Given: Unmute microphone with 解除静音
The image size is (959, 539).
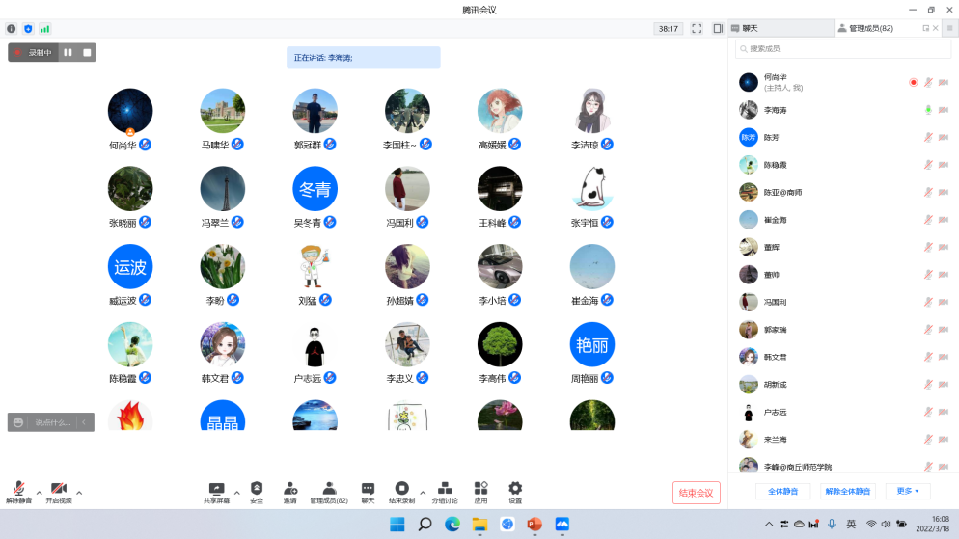Looking at the screenshot, I should (x=18, y=492).
